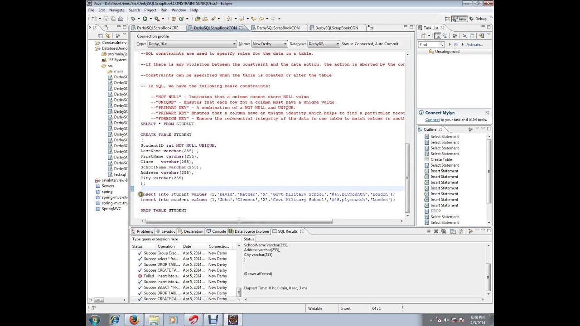Select DROP in the Outline view
Screen dimensions: 580x326
point(435,211)
